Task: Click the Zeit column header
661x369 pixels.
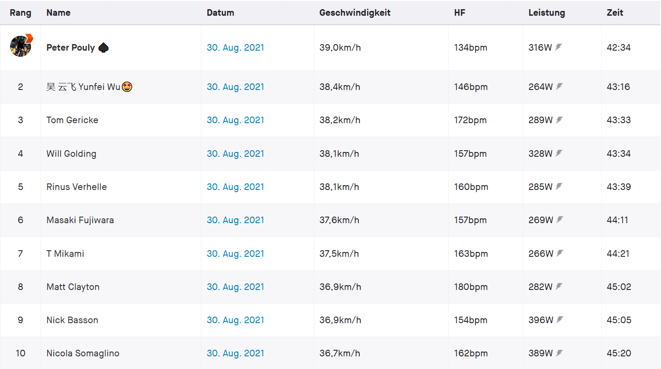Action: click(615, 13)
